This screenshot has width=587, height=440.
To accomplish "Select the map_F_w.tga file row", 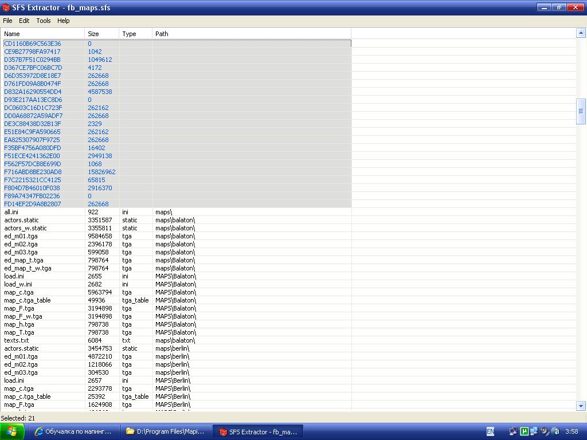I will click(176, 316).
